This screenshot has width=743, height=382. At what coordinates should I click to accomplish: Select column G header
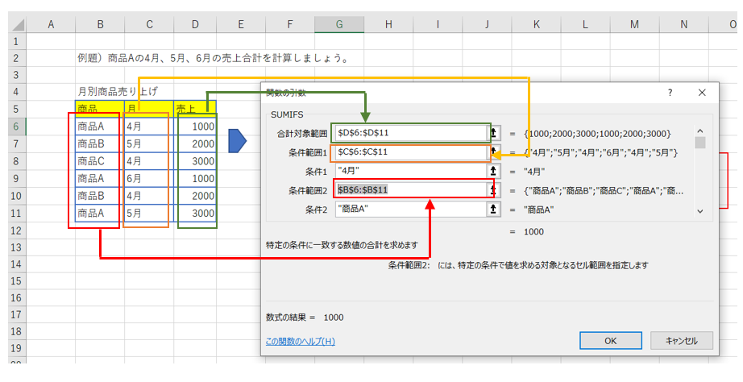[x=339, y=24]
